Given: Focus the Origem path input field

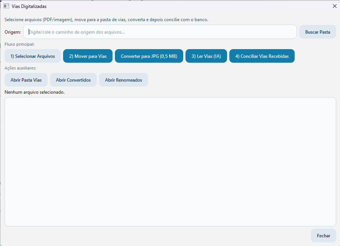Looking at the screenshot, I should 160,32.
